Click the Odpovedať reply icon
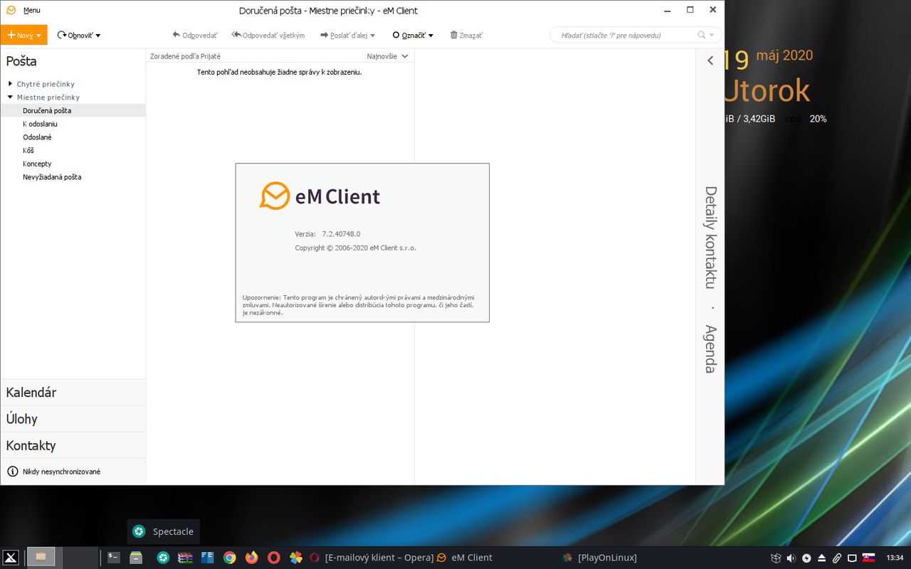Screen dimensions: 911x569 [177, 35]
